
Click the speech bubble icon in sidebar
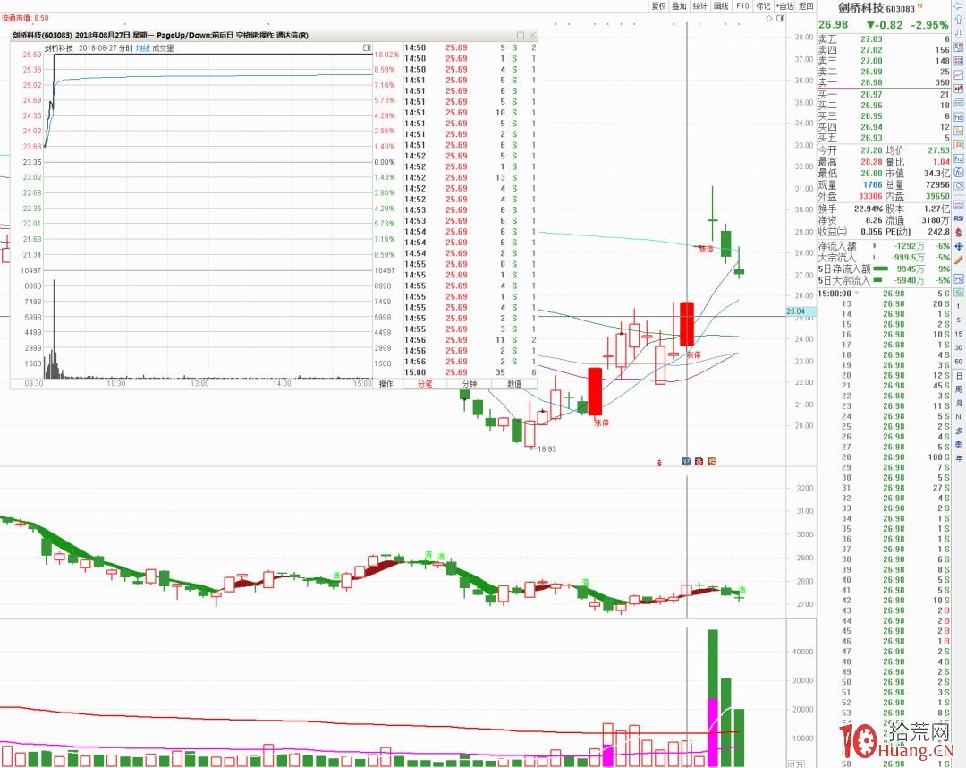pos(959,186)
